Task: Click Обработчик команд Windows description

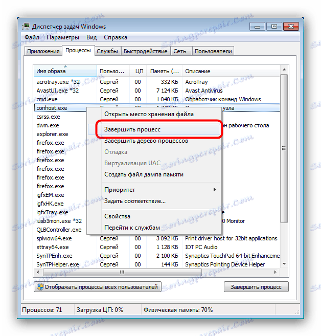Action: 223,99
